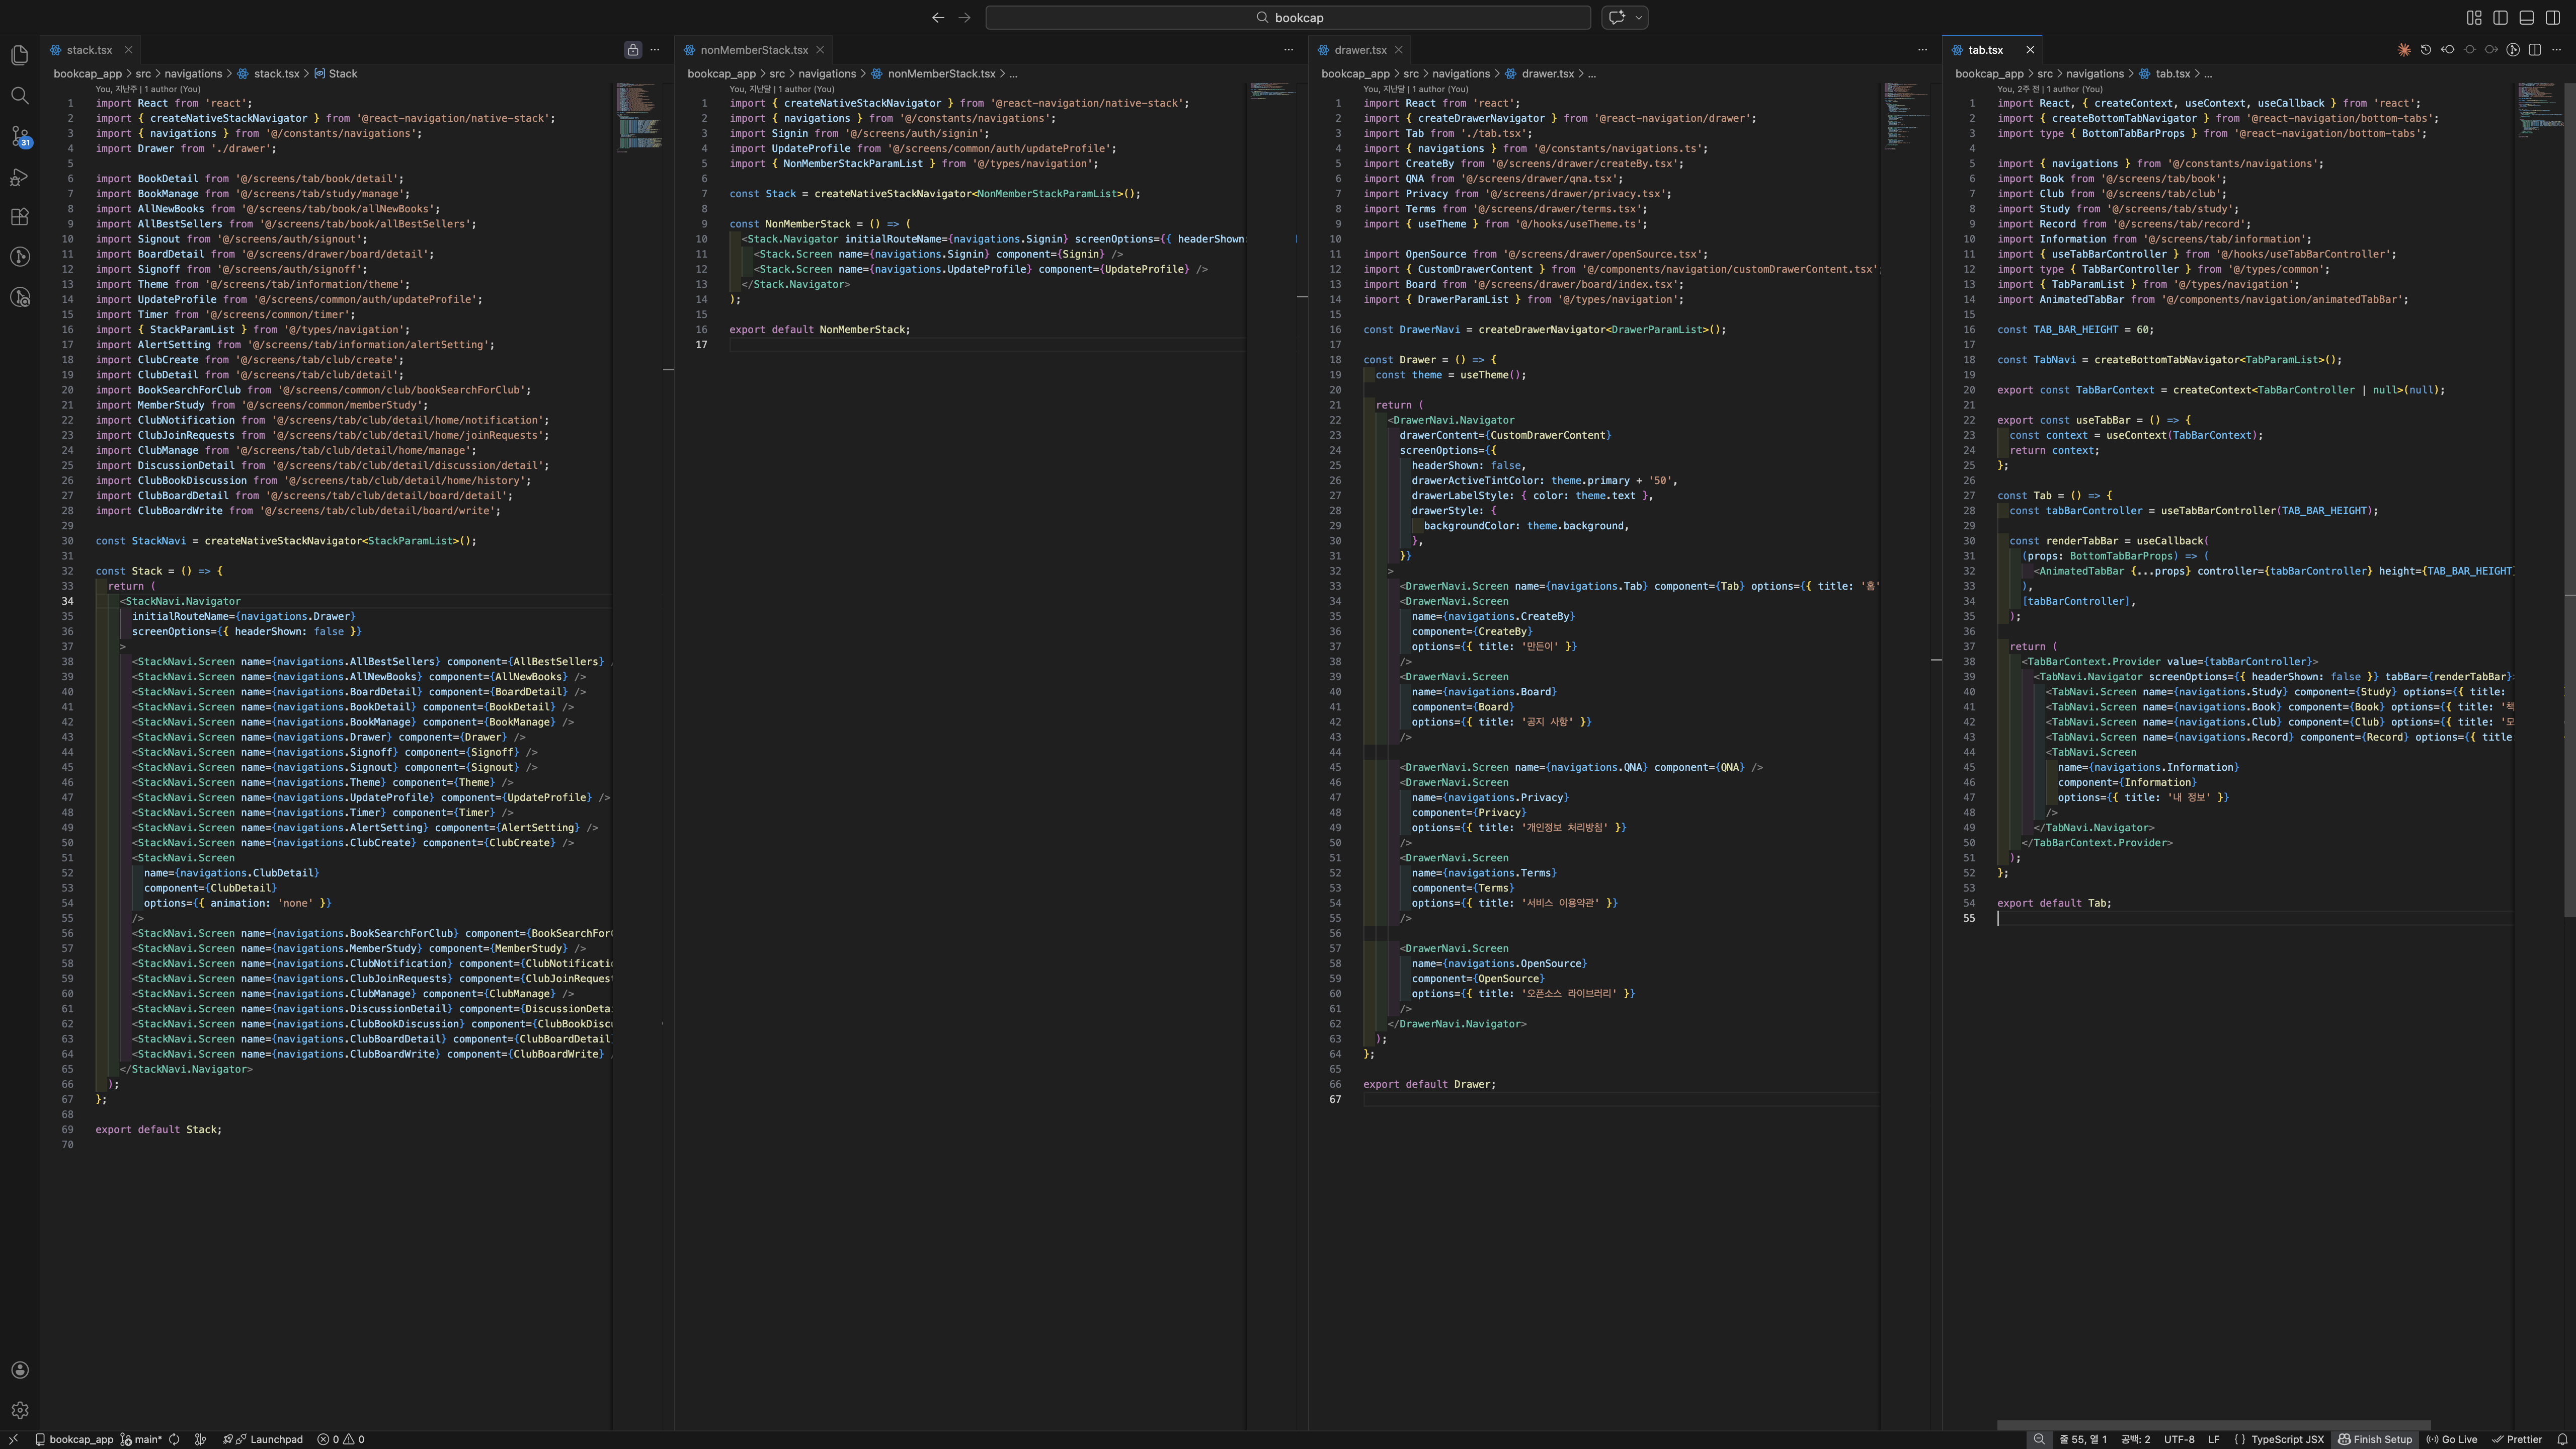Open the Extensions view
This screenshot has width=2576, height=1449.
[x=19, y=217]
